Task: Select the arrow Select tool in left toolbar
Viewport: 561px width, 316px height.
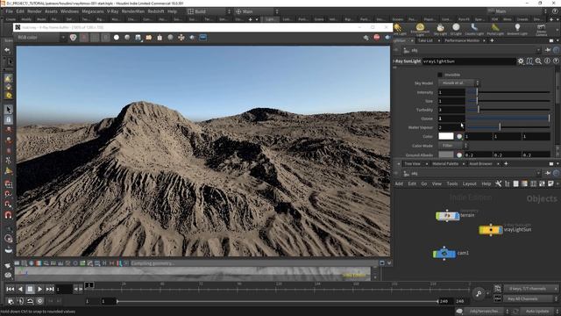Action: pos(9,109)
